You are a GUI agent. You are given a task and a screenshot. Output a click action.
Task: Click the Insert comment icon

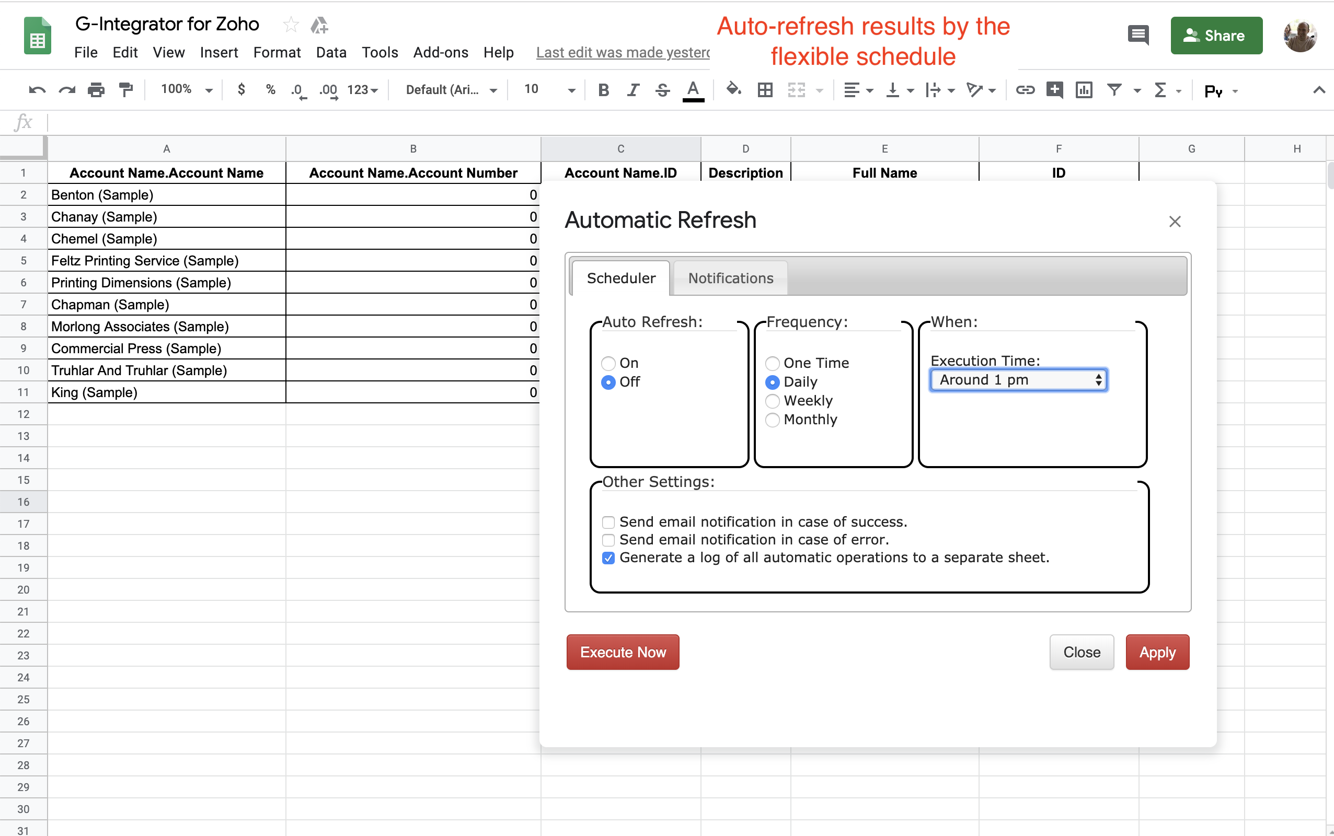[1055, 89]
